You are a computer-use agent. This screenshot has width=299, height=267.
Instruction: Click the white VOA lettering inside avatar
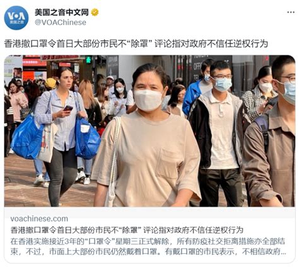point(16,16)
